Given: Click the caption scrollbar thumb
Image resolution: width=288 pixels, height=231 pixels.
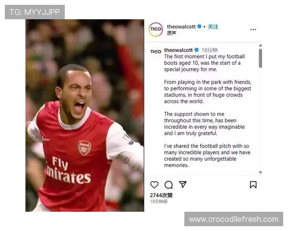Looking at the screenshot, I should [261, 58].
